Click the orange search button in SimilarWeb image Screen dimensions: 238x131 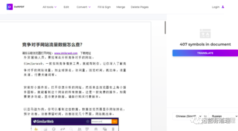tap(114, 121)
